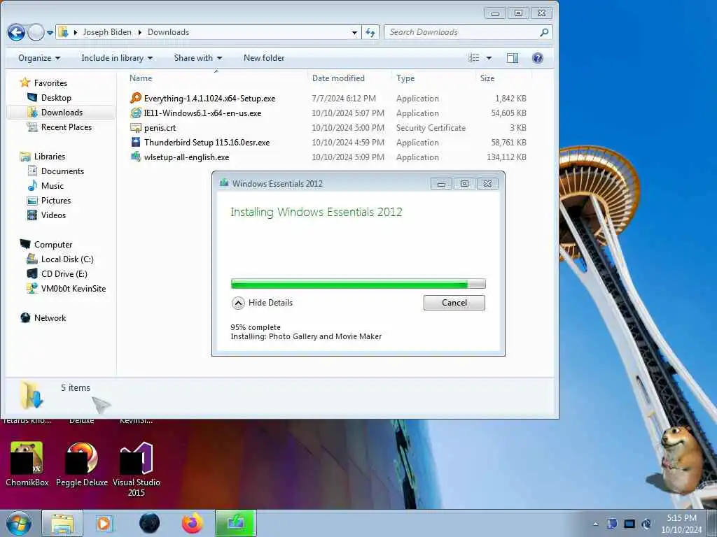Switch to Windows Essentials installer taskbar button
Image resolution: width=717 pixels, height=537 pixels.
click(235, 523)
